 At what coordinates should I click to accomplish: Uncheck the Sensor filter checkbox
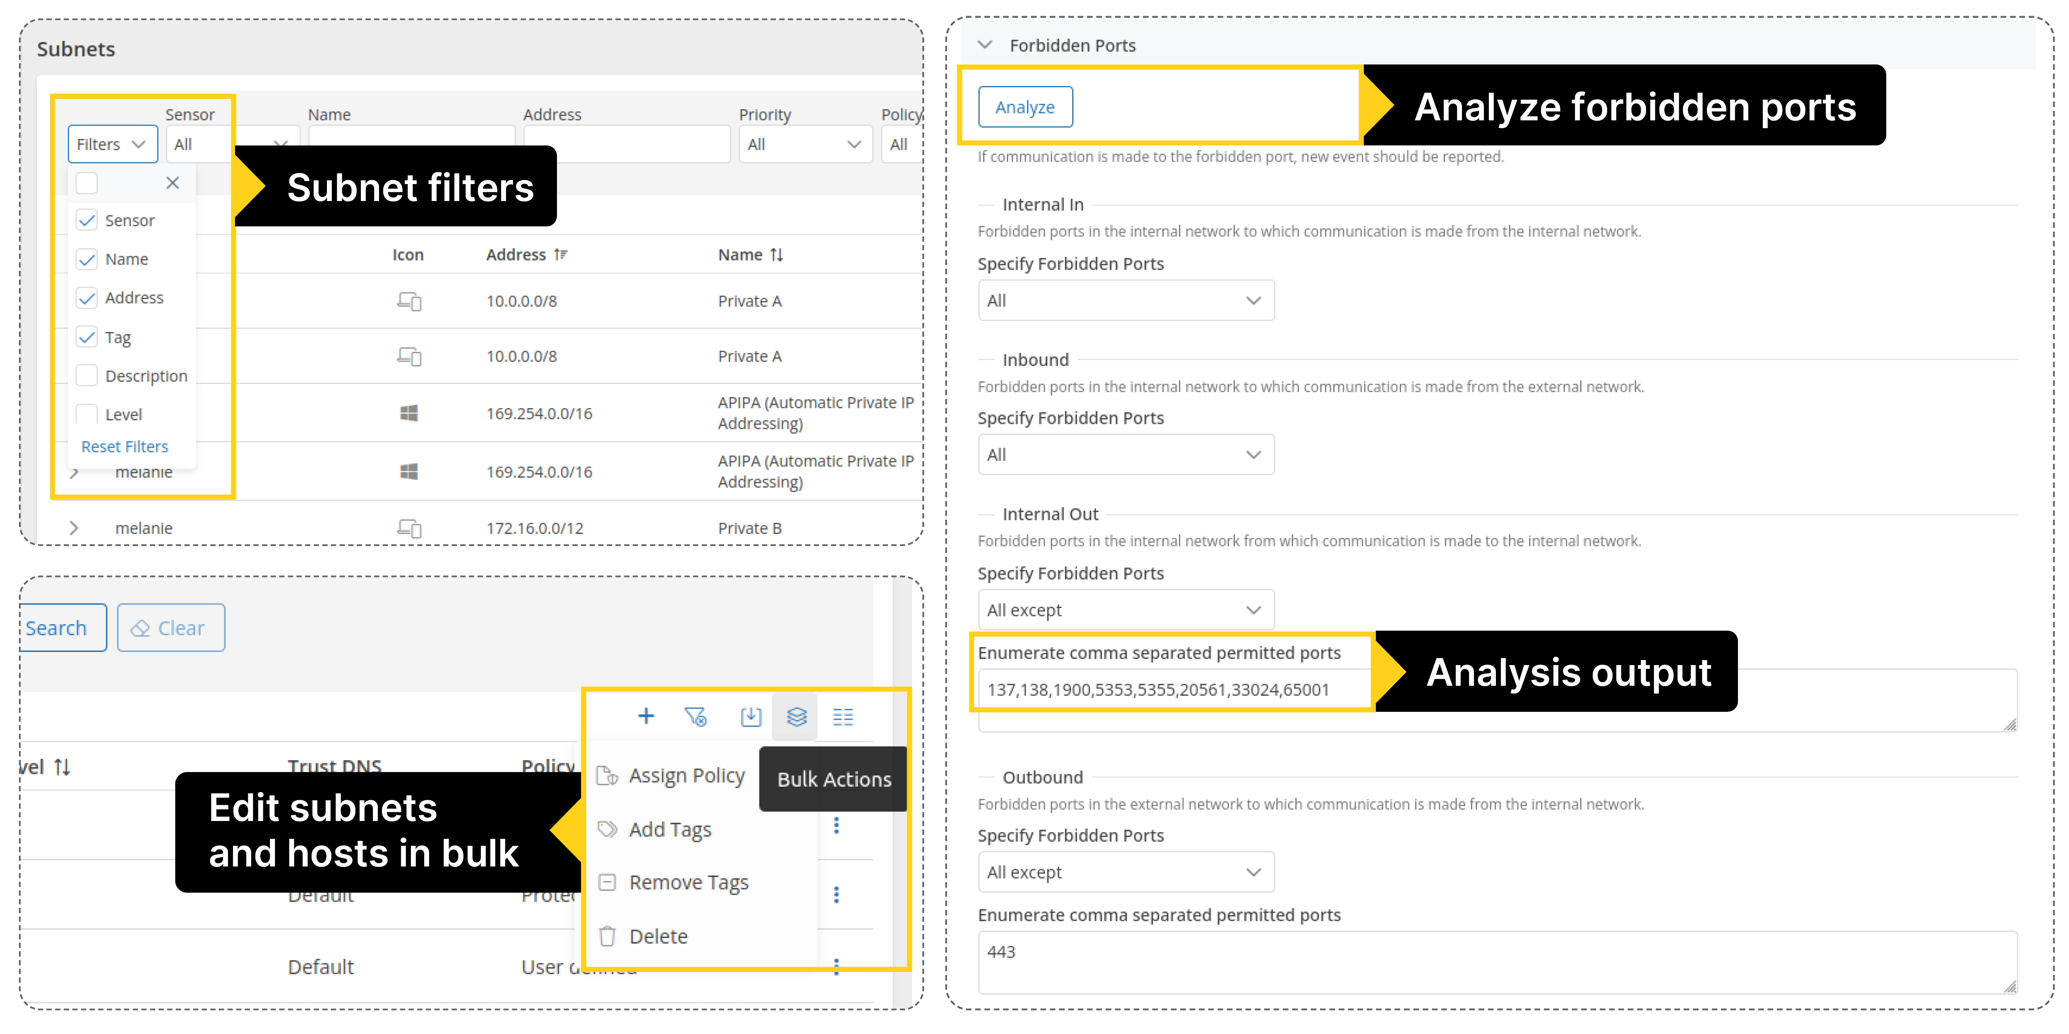[x=87, y=220]
